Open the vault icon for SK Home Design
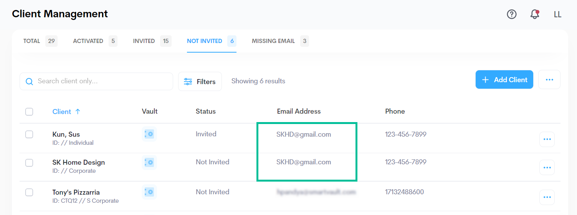This screenshot has width=577, height=215. tap(149, 162)
